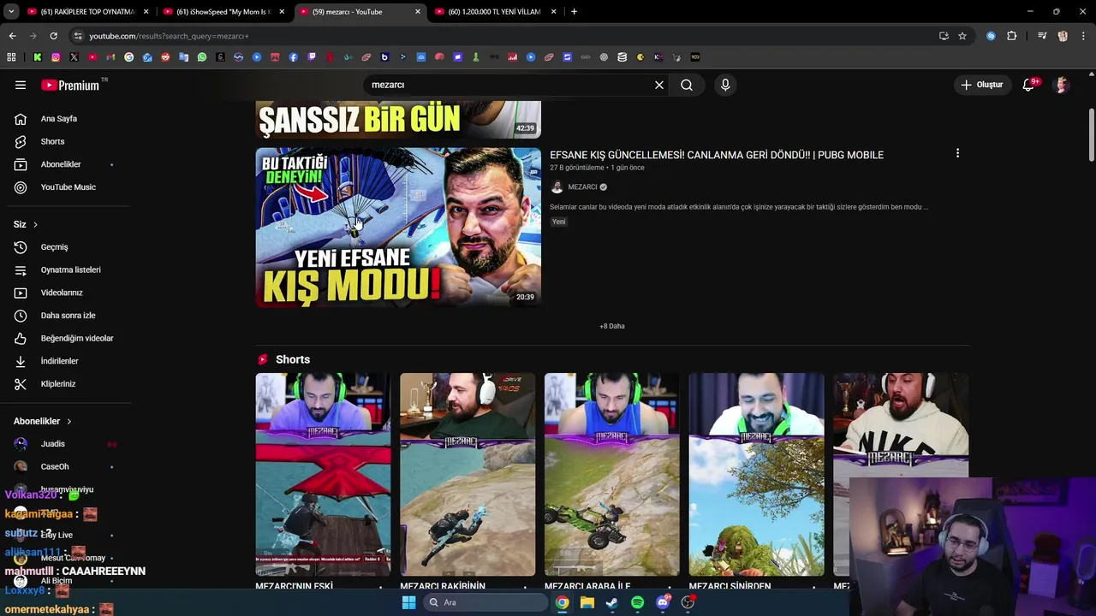
Task: Click the address bar URL
Action: (169, 36)
